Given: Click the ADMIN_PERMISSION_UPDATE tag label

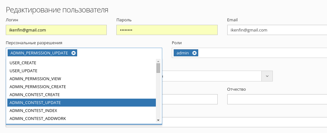Looking at the screenshot, I should point(39,53).
